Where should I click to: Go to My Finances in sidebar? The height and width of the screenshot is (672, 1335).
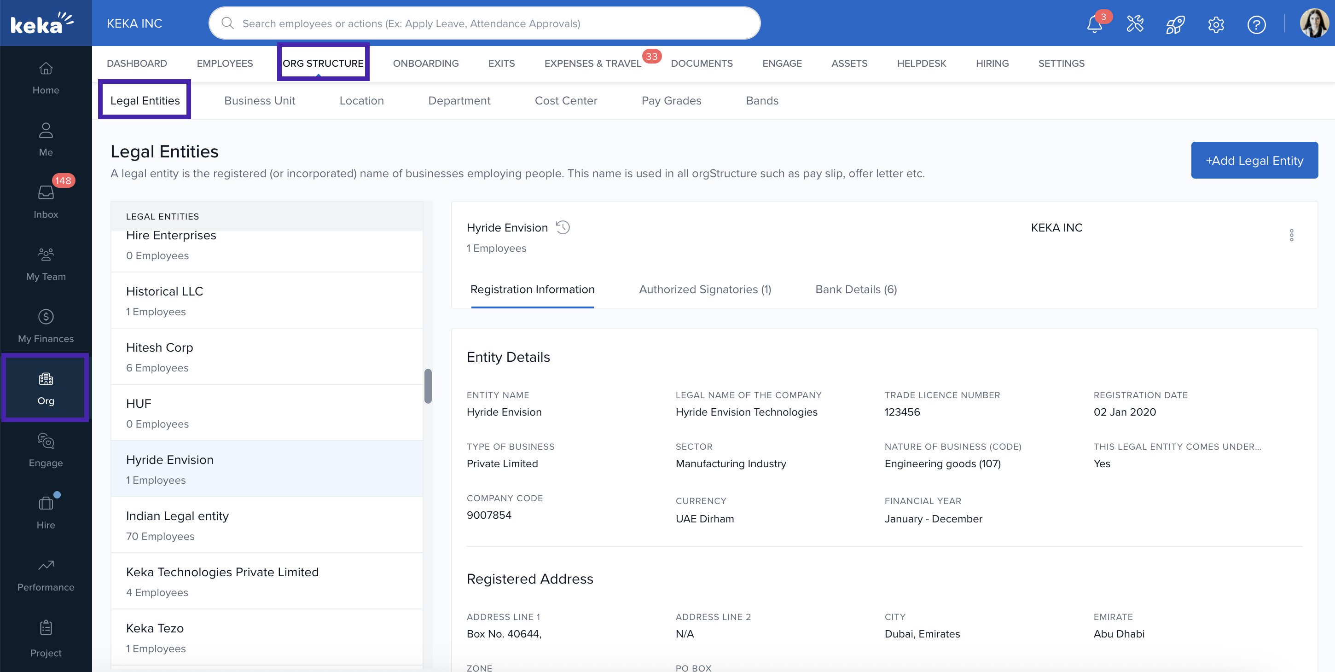[x=46, y=325]
